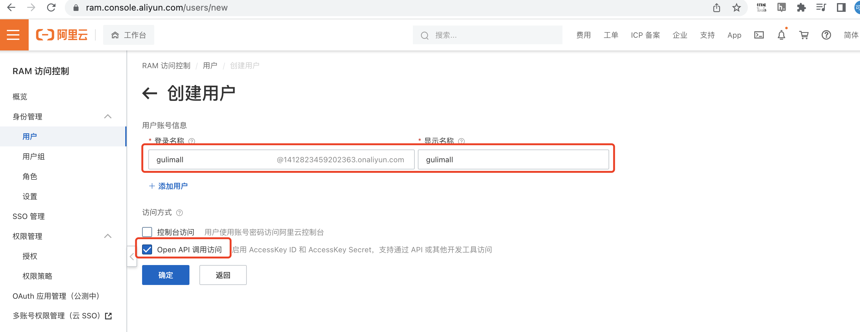Image resolution: width=860 pixels, height=332 pixels.
Task: Uncheck the Open API 调用访问 checkbox
Action: 147,249
